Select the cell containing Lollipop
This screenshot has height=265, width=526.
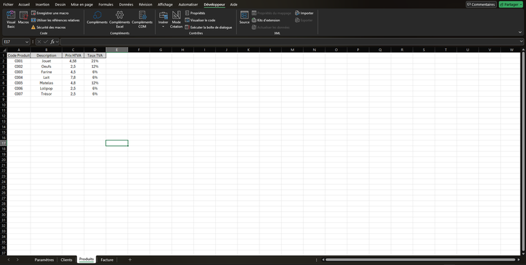(46, 89)
